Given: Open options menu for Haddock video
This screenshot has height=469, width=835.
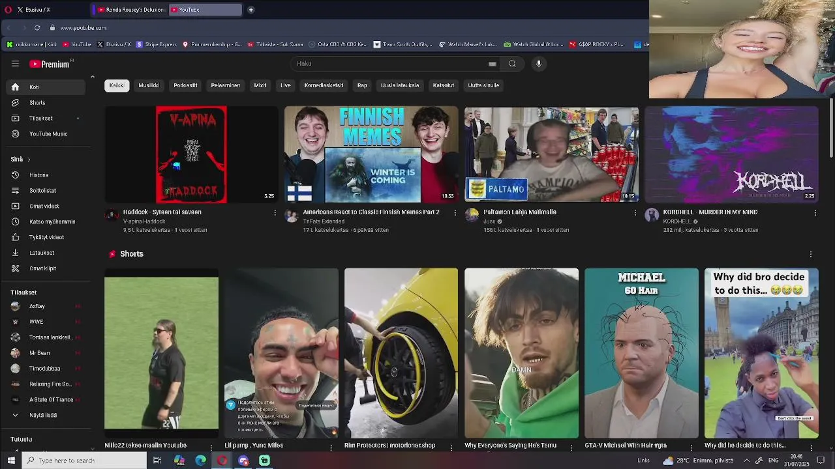Looking at the screenshot, I should [x=275, y=212].
